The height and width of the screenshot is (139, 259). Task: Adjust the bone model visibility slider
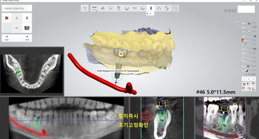249,61
